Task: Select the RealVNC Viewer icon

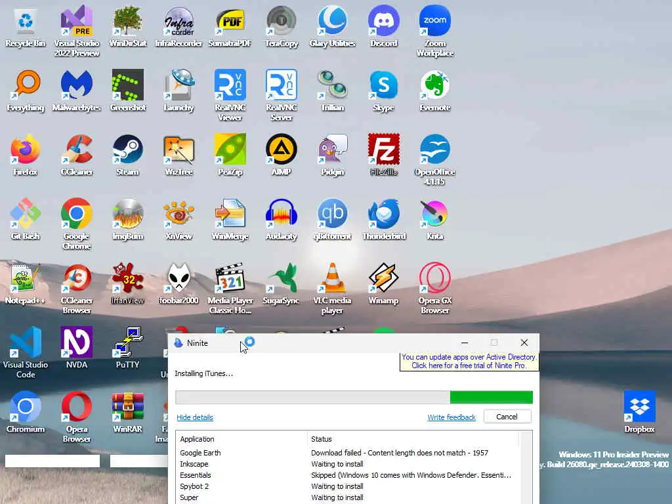Action: 230,96
